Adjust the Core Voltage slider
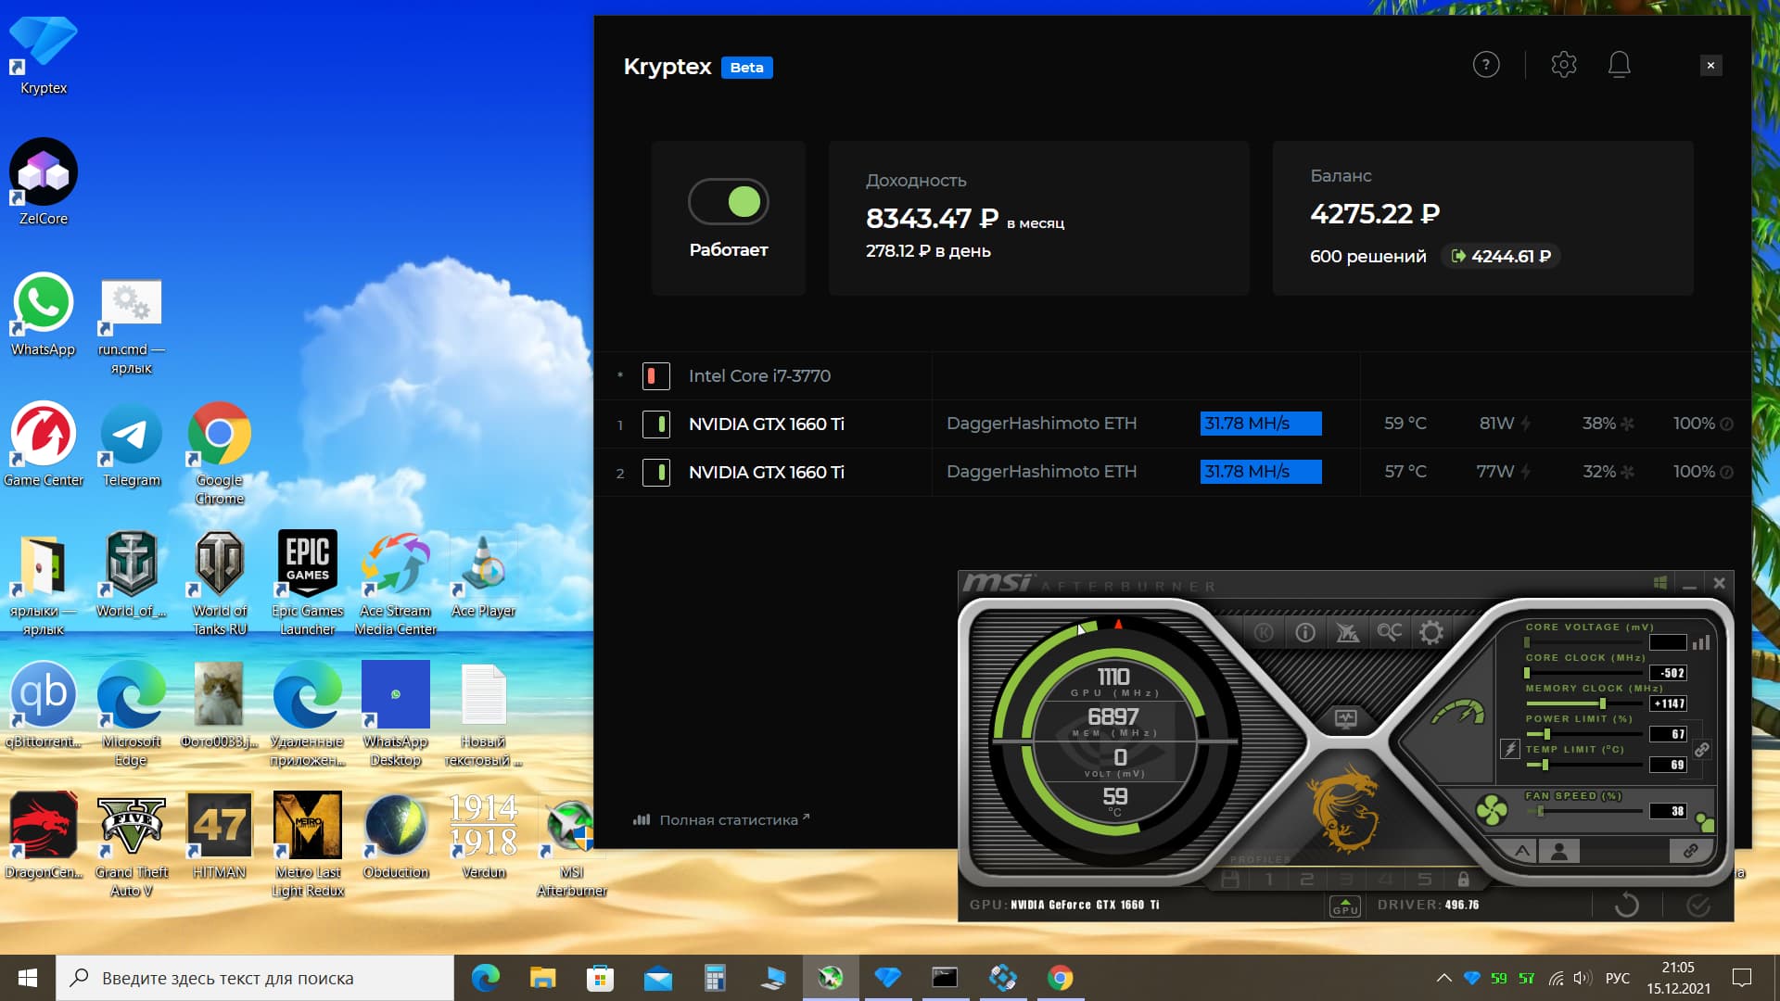Image resolution: width=1780 pixels, height=1001 pixels. click(x=1584, y=642)
